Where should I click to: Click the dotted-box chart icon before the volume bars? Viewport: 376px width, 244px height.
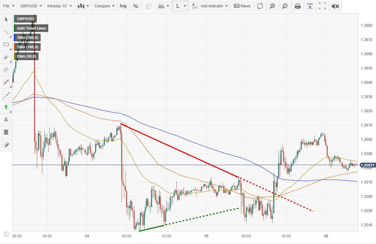click(x=149, y=6)
